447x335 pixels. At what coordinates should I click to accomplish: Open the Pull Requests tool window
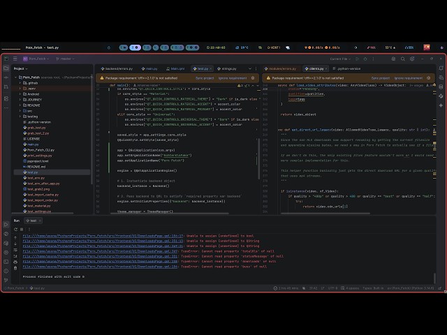click(x=6, y=87)
